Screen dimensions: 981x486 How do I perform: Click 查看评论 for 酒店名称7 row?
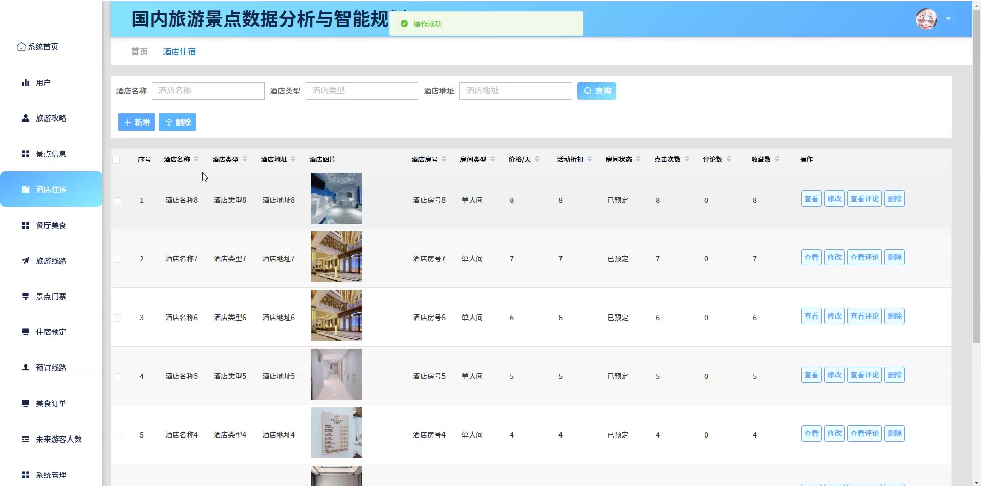(x=864, y=257)
